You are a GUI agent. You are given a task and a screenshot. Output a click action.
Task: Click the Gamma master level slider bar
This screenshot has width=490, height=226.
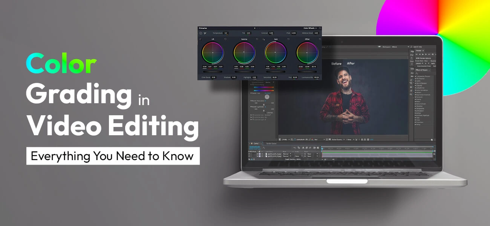244,71
